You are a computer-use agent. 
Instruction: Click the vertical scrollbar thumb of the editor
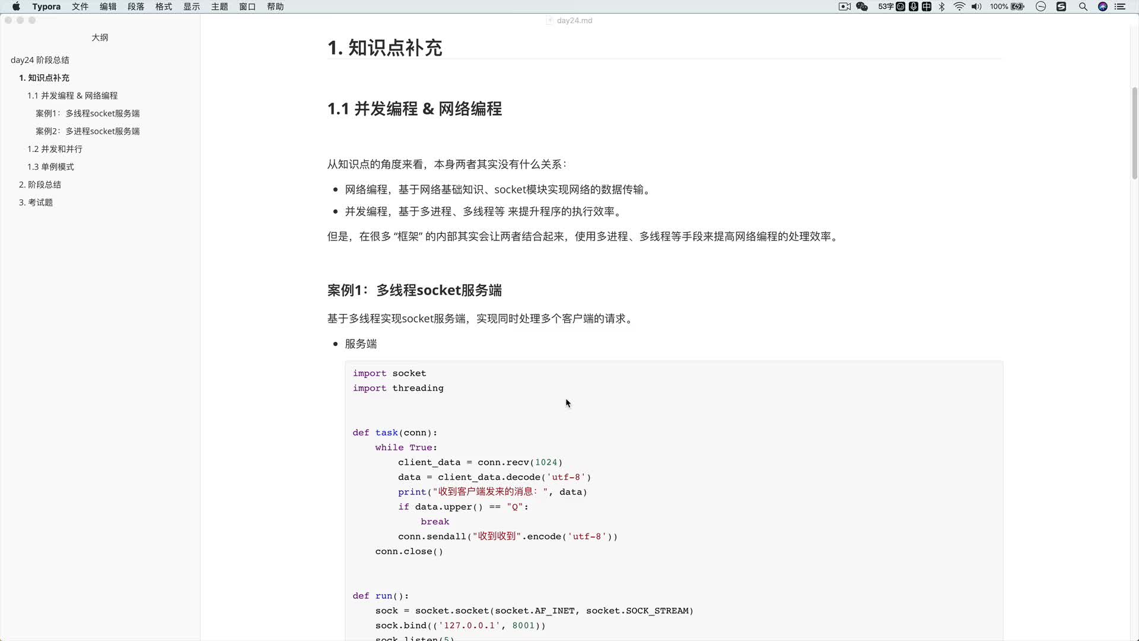pos(1134,134)
